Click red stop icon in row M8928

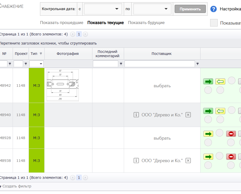click(x=231, y=134)
